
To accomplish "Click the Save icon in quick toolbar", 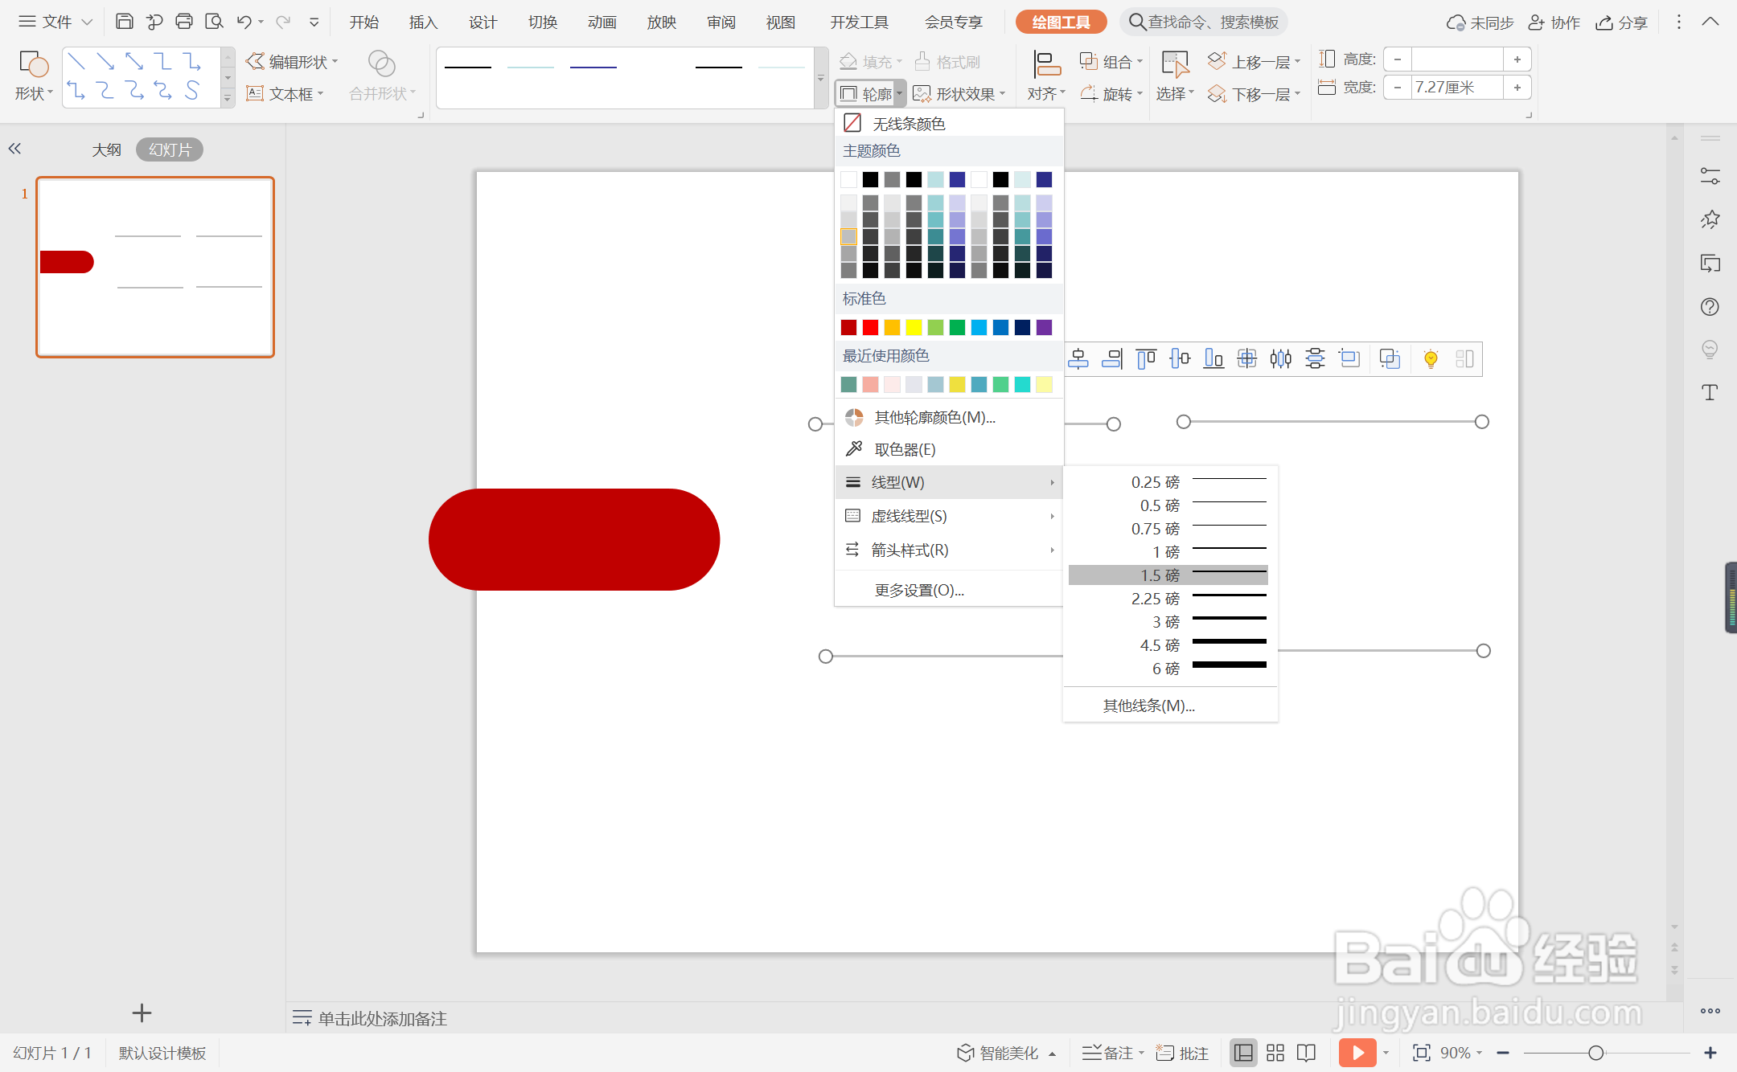I will [124, 22].
